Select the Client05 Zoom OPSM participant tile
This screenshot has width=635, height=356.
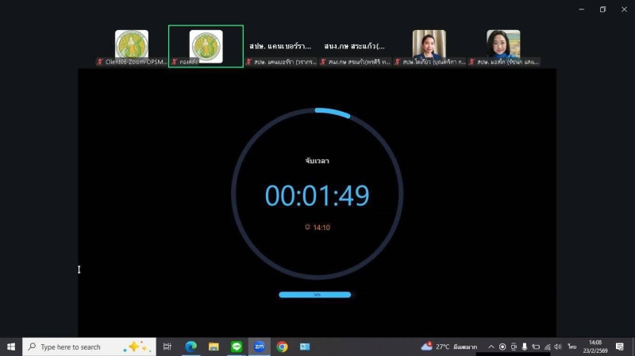pos(132,48)
